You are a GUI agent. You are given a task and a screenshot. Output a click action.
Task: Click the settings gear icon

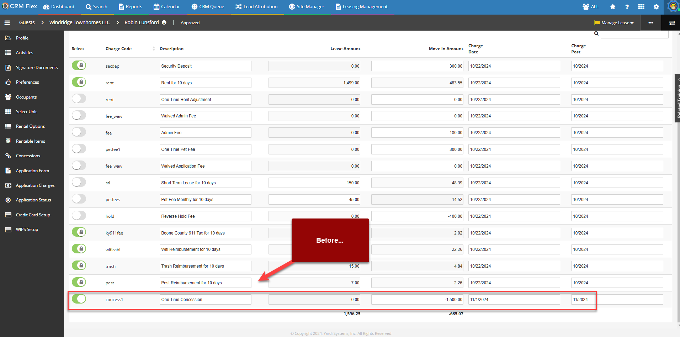656,7
